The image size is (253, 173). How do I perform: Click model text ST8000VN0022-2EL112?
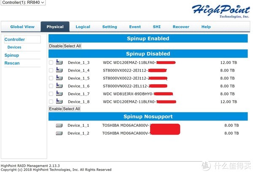(x=125, y=86)
